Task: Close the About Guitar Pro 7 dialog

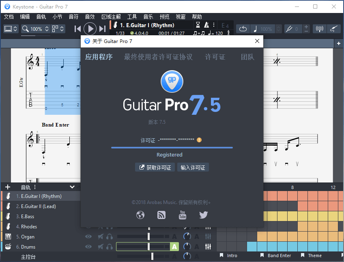Action: click(x=257, y=41)
